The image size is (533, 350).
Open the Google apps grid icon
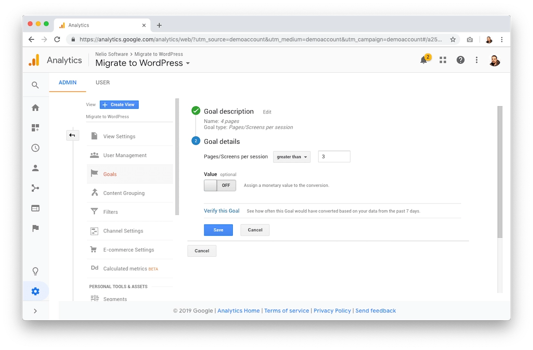click(442, 59)
